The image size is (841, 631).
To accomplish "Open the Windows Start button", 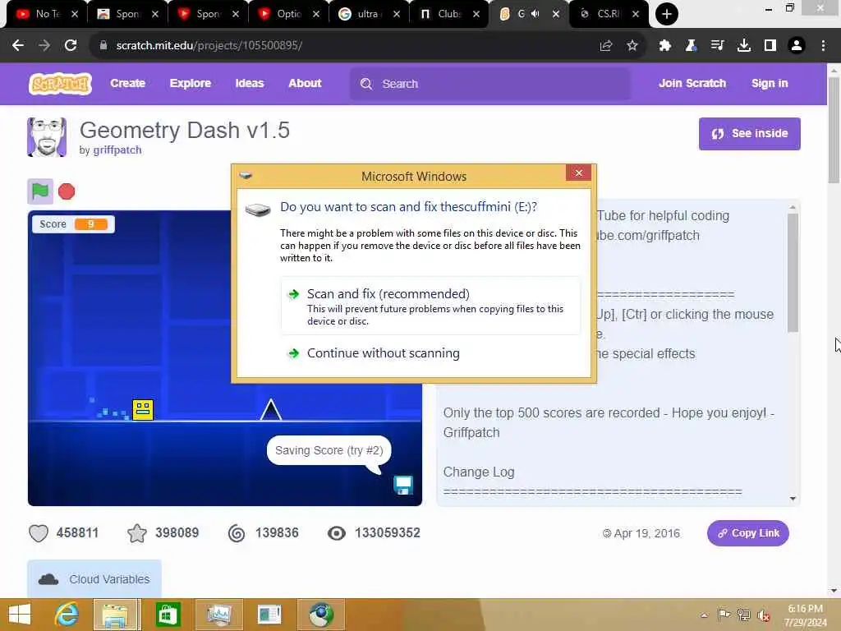I will tap(20, 615).
